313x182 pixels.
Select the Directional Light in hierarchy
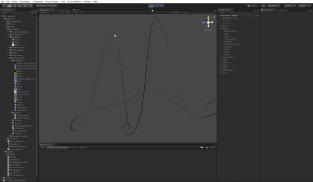[x=230, y=18]
